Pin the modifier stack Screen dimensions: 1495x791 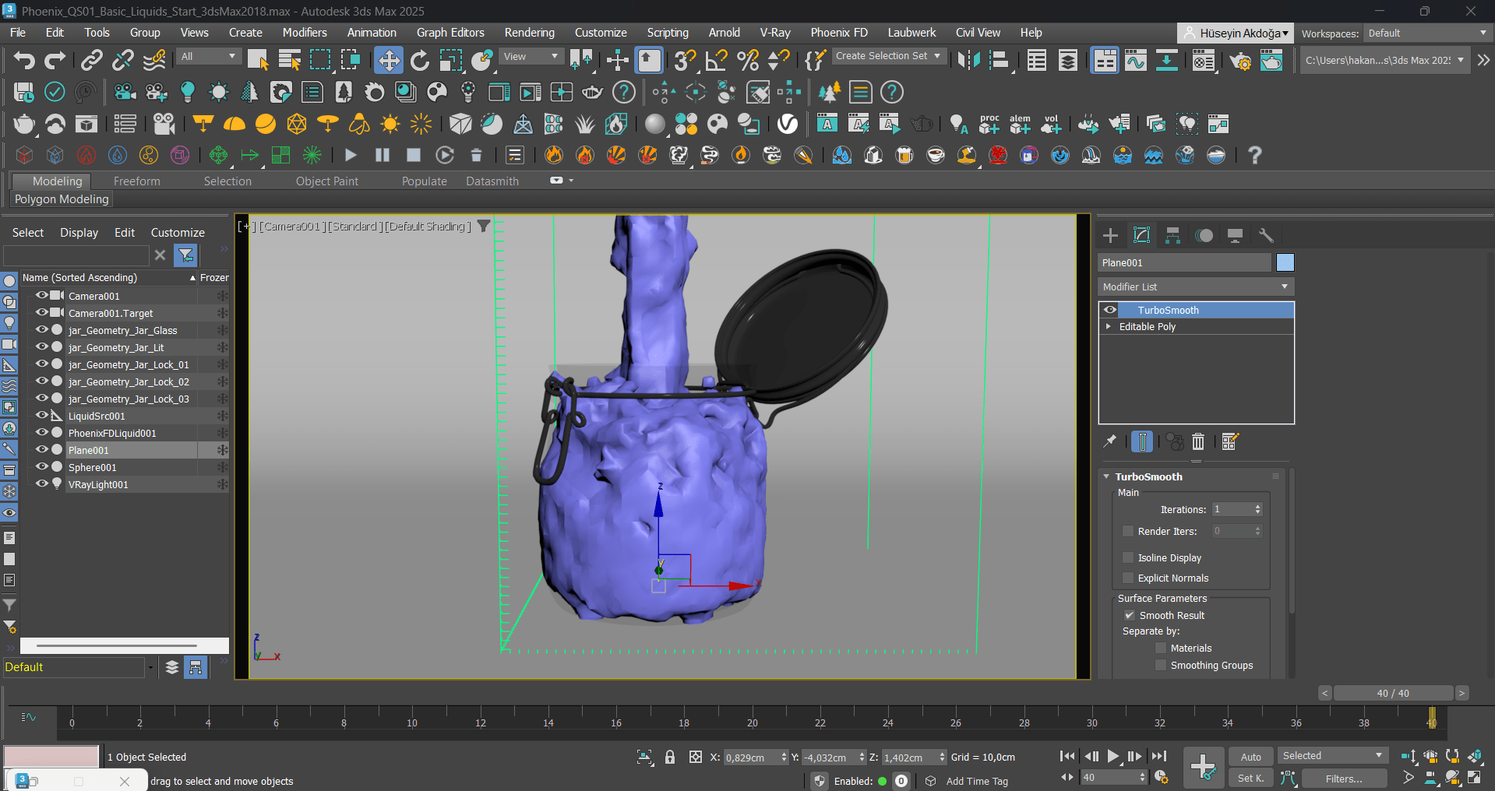click(1109, 441)
